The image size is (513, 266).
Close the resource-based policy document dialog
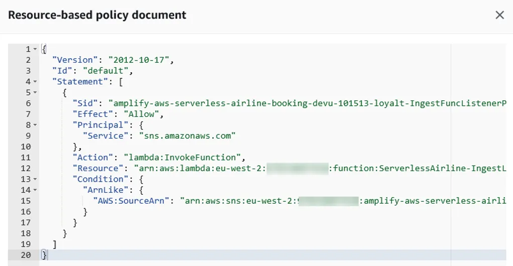[x=499, y=15]
